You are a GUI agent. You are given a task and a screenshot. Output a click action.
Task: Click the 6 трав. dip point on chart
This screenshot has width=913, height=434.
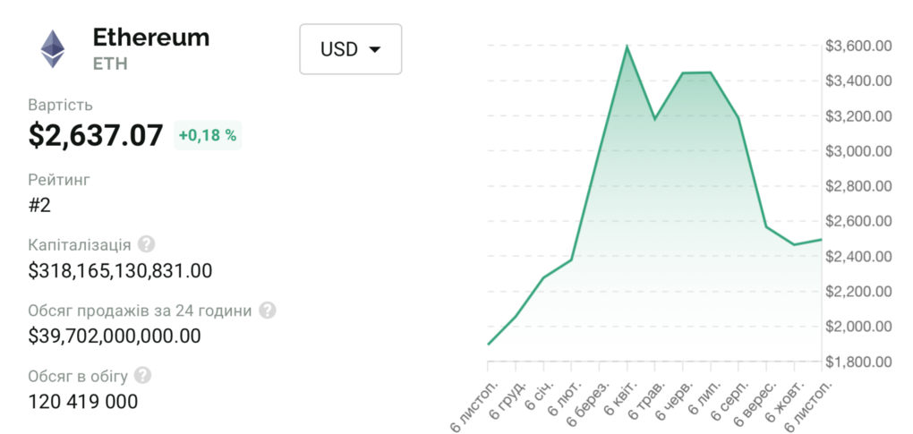click(654, 118)
